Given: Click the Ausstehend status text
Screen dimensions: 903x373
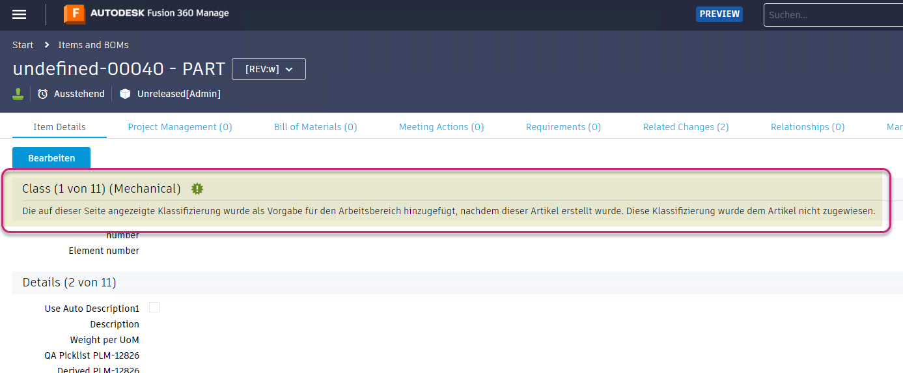Looking at the screenshot, I should pyautogui.click(x=79, y=94).
